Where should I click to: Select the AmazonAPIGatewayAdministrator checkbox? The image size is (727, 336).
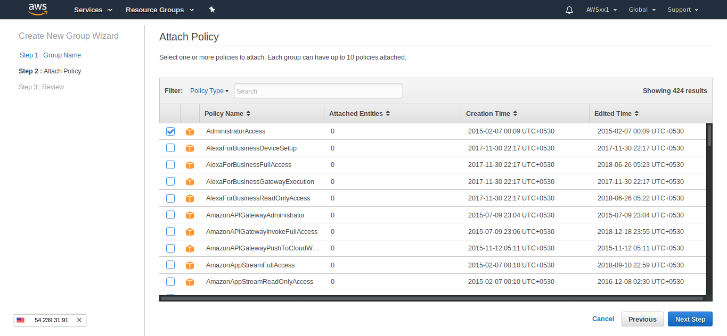[170, 215]
